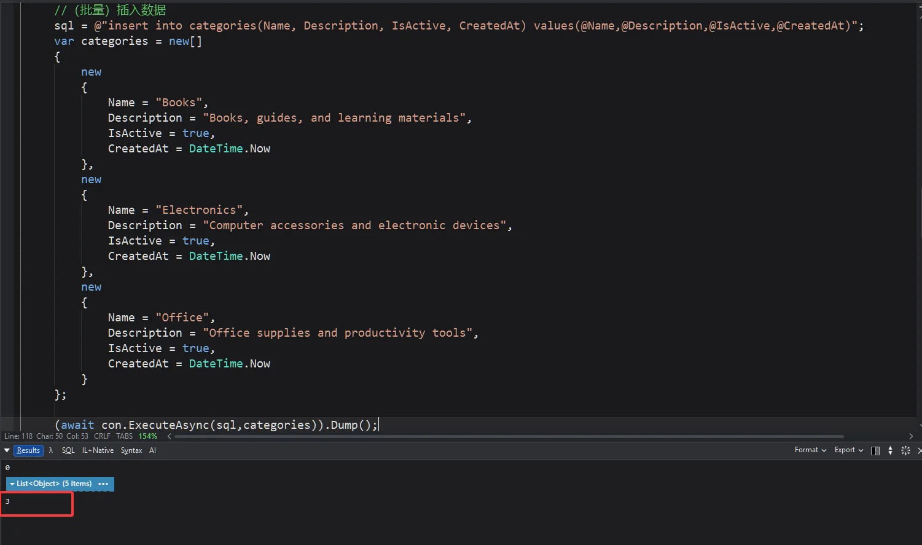Click the '// (批量) 插入数据' comment line
This screenshot has height=545, width=922.
pyautogui.click(x=110, y=10)
